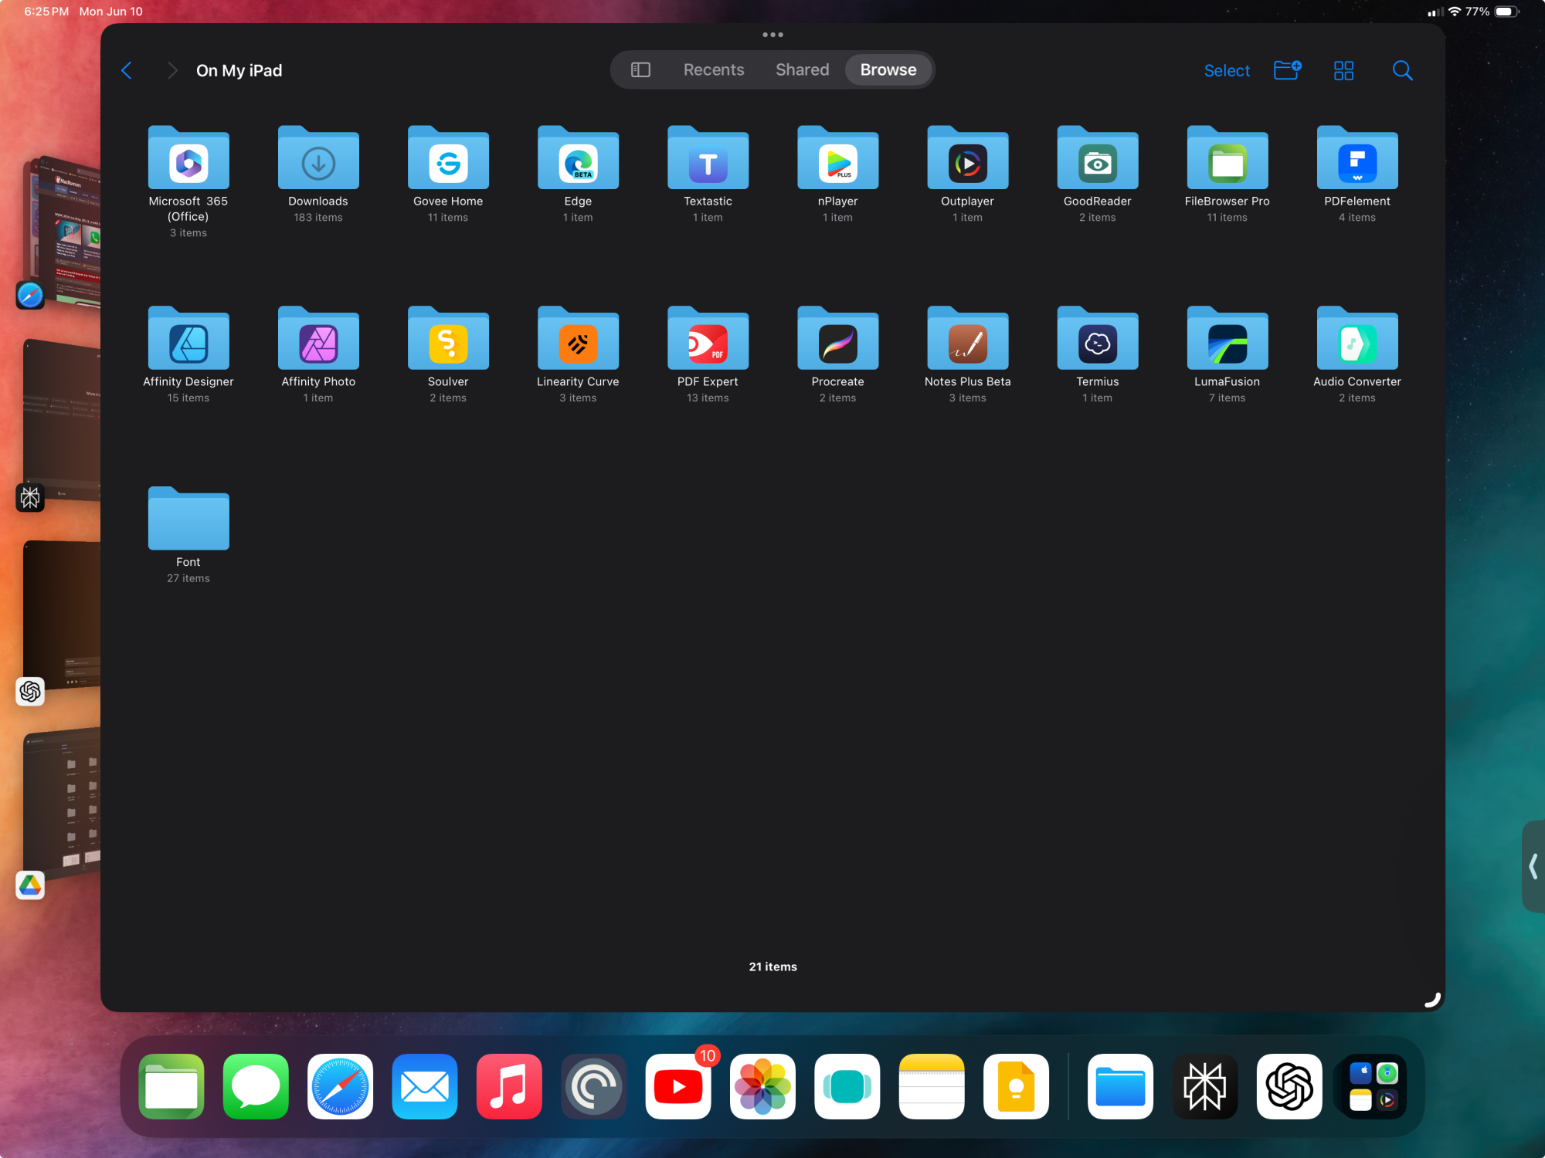Open the teal rounded-square app in dock
This screenshot has width=1545, height=1158.
(x=847, y=1087)
